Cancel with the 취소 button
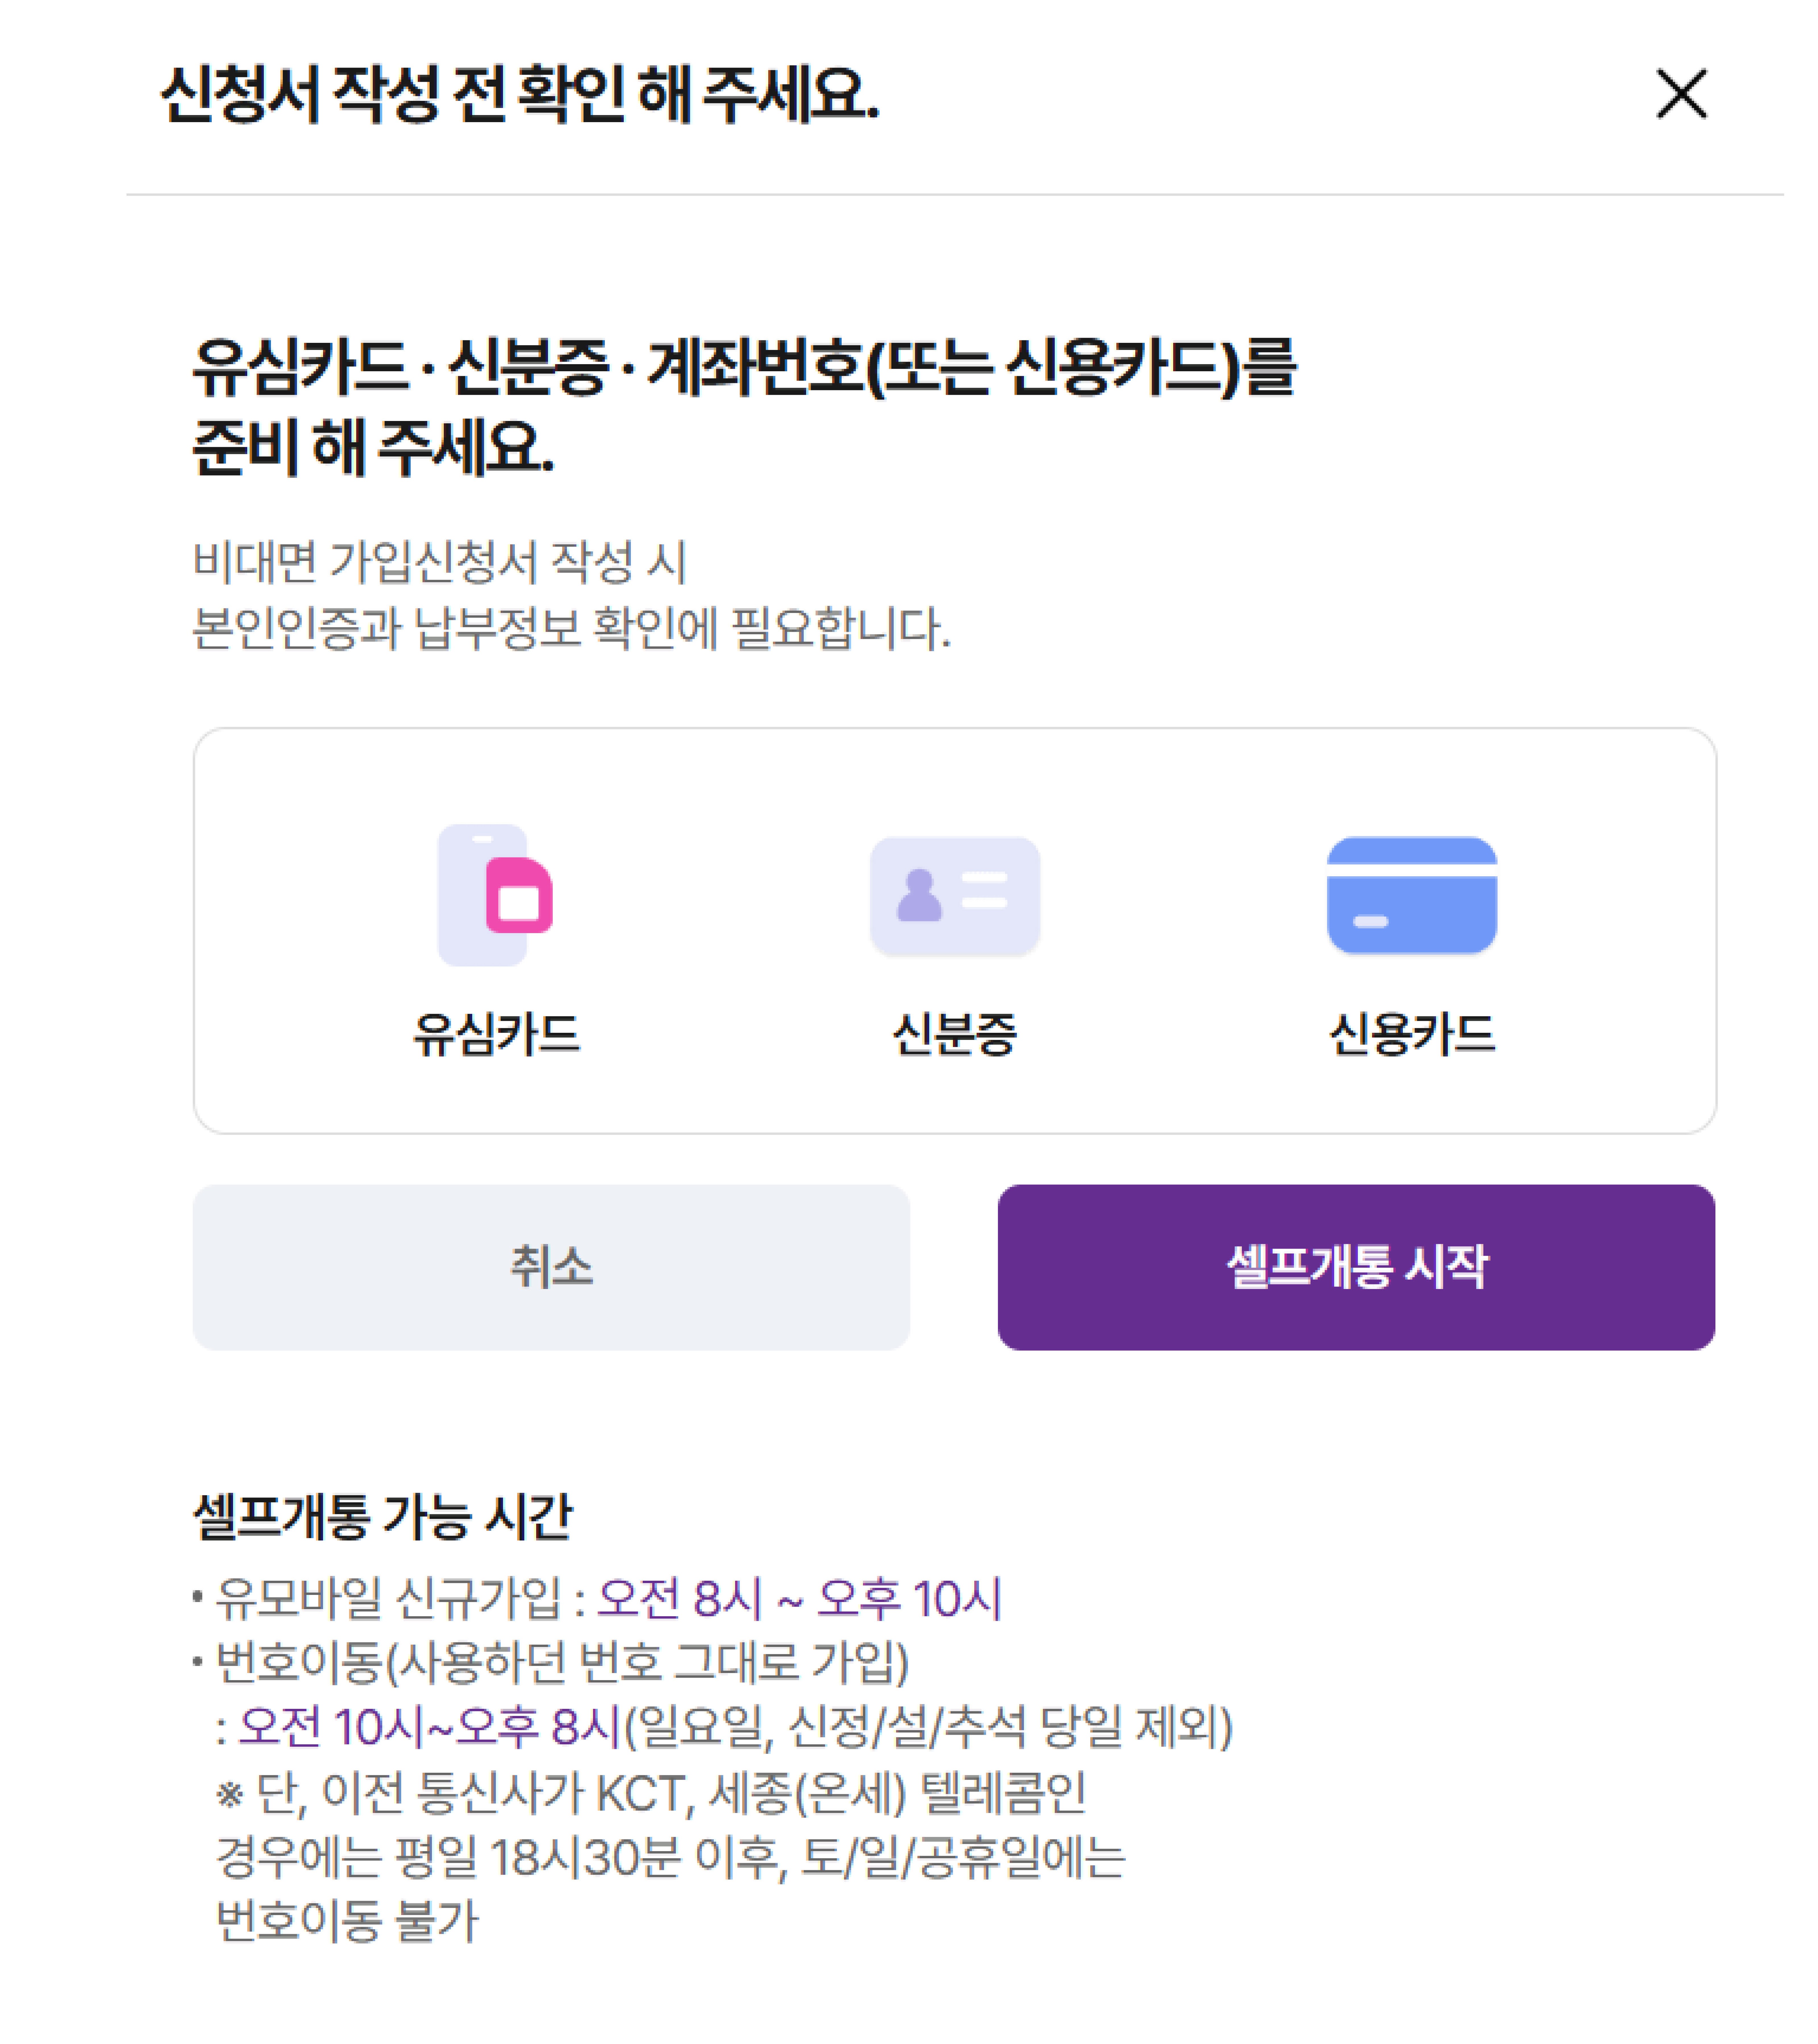The height and width of the screenshot is (2044, 1818). 551,1267
